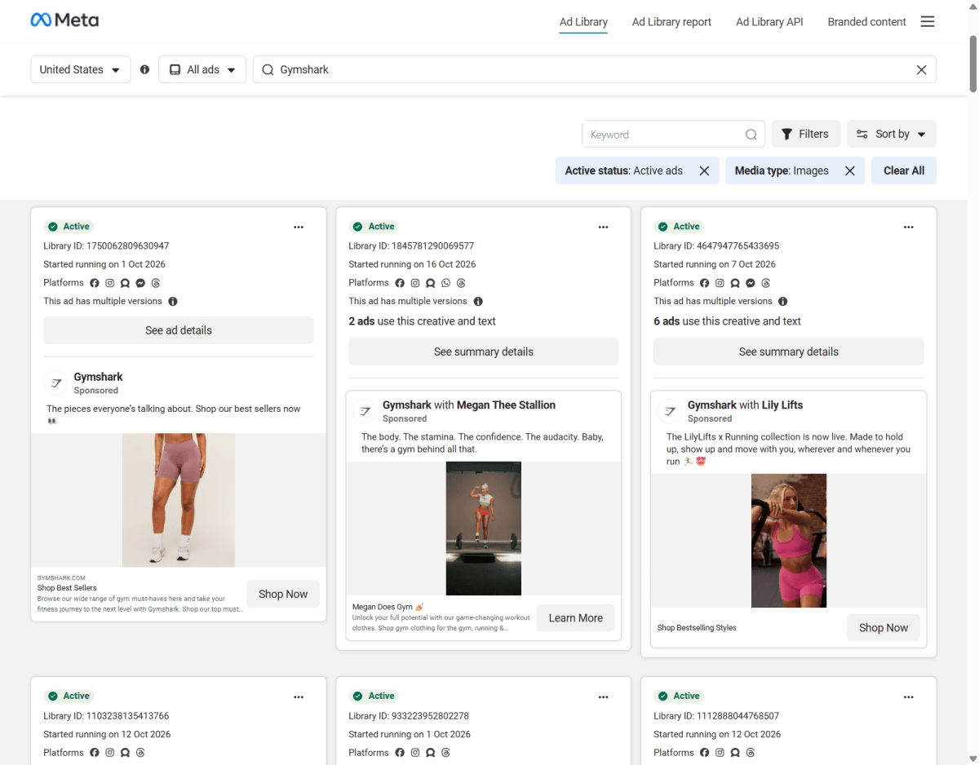Open the Lily Lifts pink outfit image
Image resolution: width=979 pixels, height=765 pixels.
tap(789, 541)
